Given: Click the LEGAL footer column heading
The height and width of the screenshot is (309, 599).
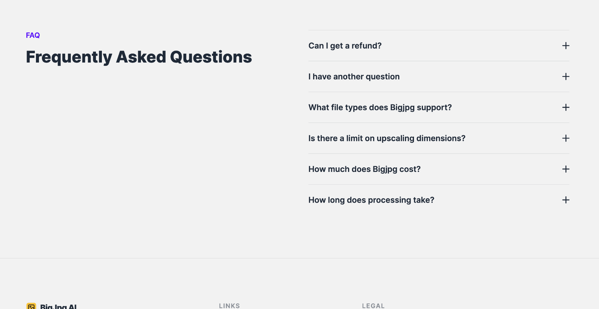Looking at the screenshot, I should [x=373, y=306].
